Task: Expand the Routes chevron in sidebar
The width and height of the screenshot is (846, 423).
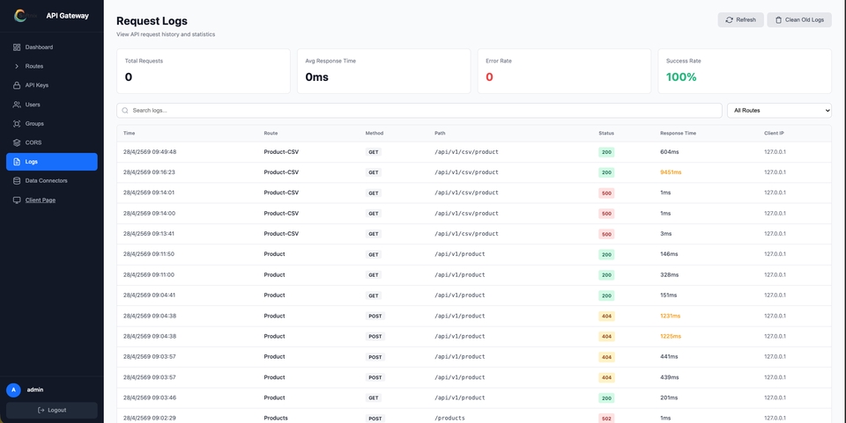Action: tap(17, 66)
